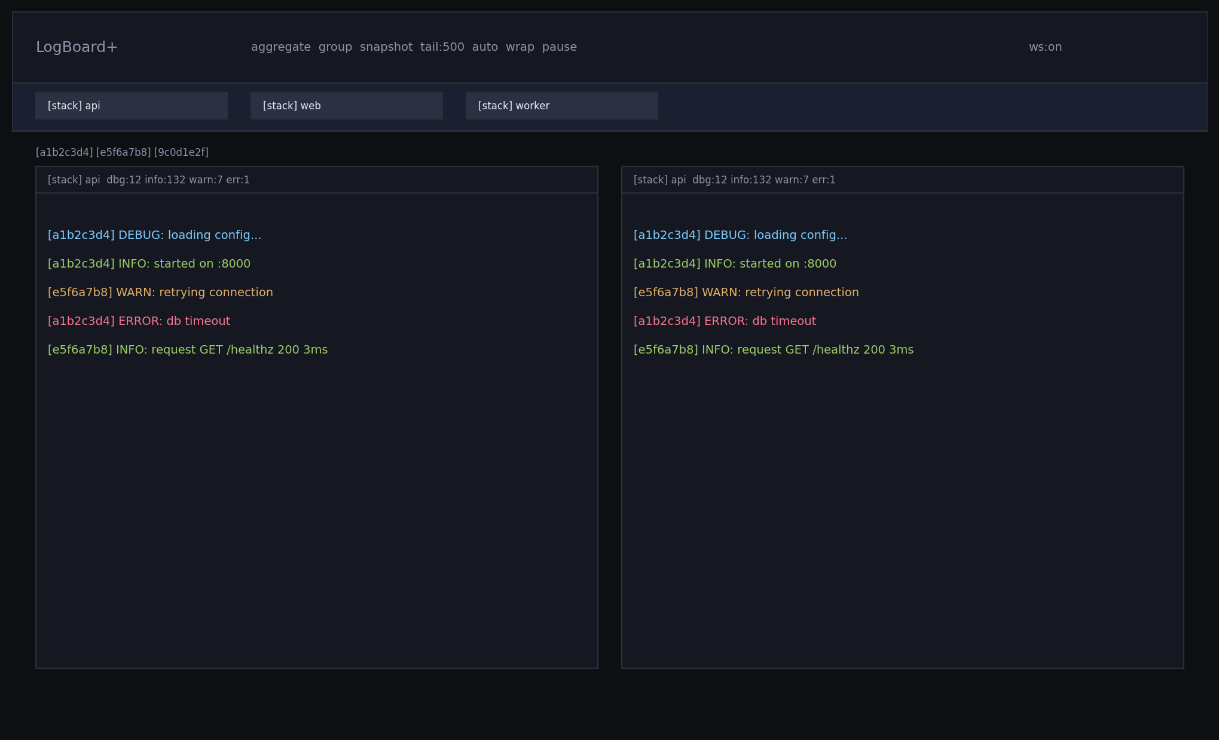Click the LogBoard+ title
The width and height of the screenshot is (1219, 740).
(77, 47)
